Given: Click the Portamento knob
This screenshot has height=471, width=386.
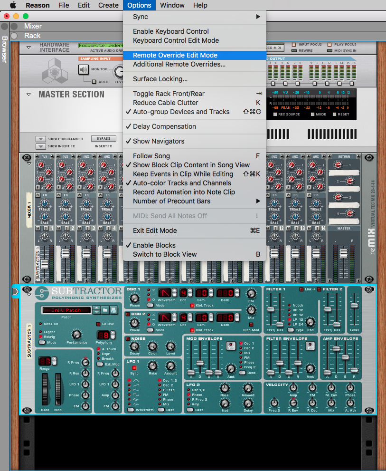Looking at the screenshot, I should [76, 334].
